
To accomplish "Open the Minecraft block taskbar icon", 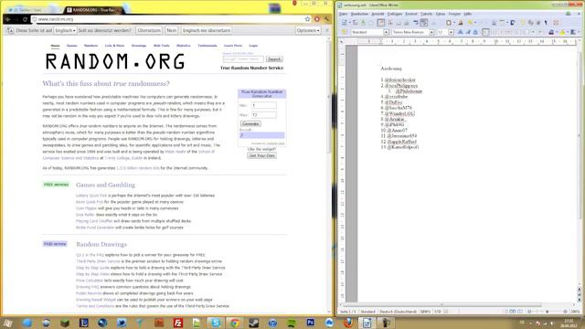I will point(65,323).
